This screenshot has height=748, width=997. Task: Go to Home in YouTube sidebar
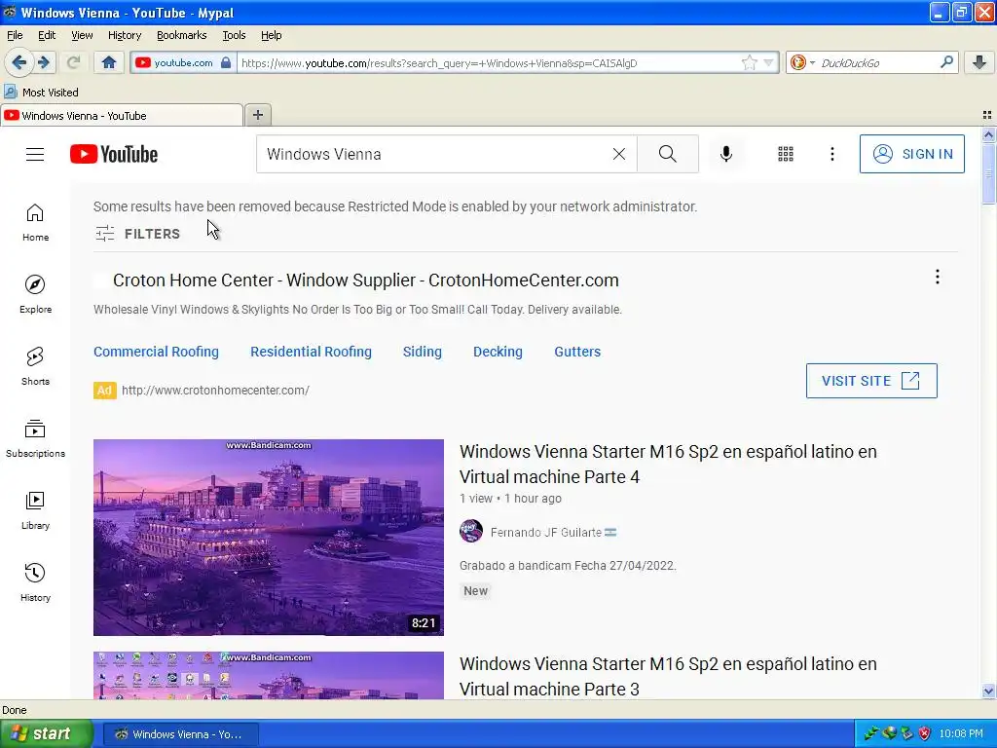[36, 223]
